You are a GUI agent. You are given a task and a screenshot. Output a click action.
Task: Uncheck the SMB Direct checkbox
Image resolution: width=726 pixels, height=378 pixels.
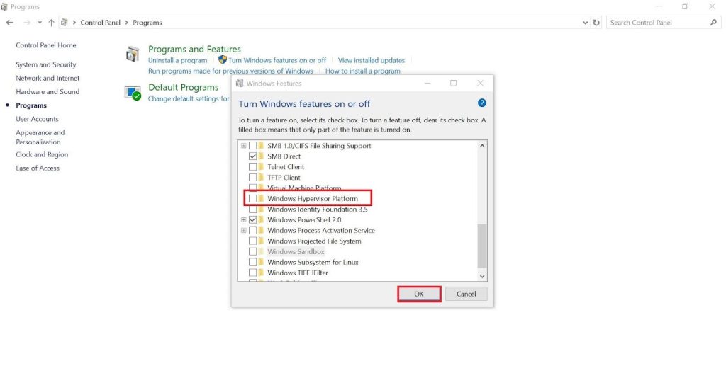tap(253, 156)
